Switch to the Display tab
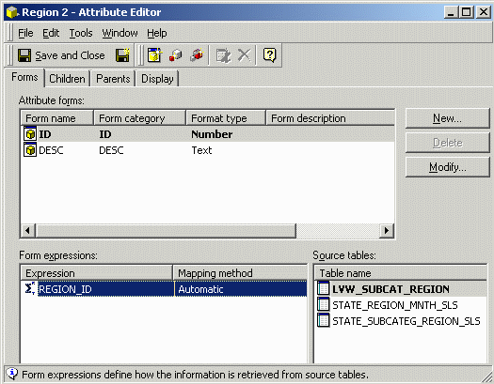Screen dimensions: 494x384 [x=157, y=79]
